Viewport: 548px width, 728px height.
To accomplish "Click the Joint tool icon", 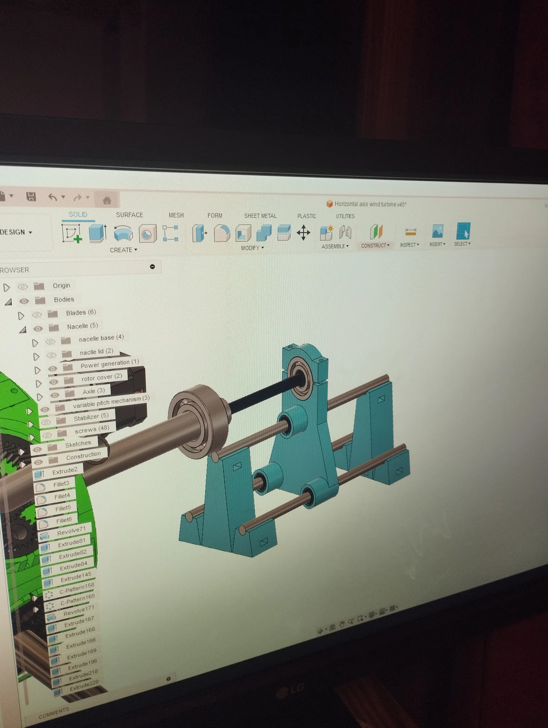I will pos(345,232).
